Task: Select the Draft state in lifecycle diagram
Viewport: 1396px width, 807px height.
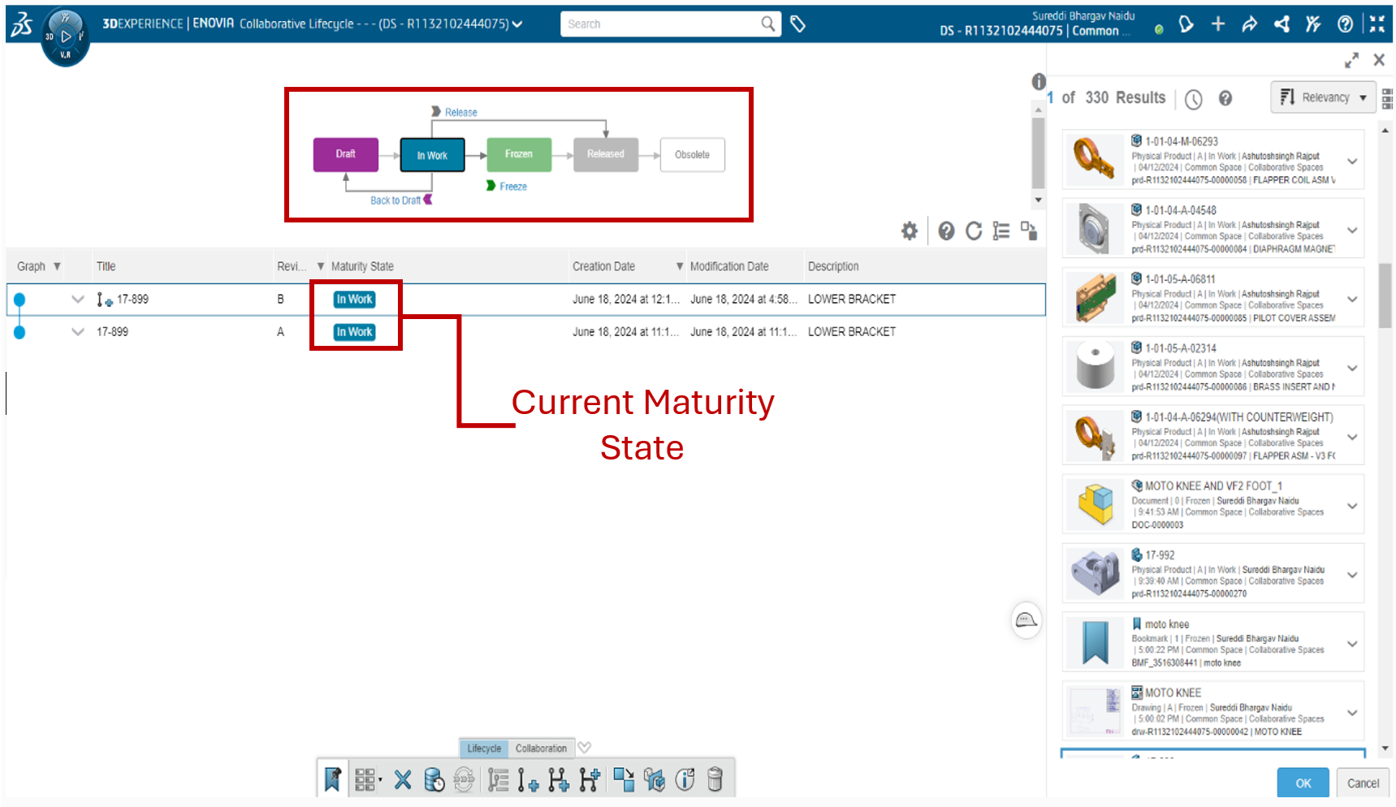Action: point(346,154)
